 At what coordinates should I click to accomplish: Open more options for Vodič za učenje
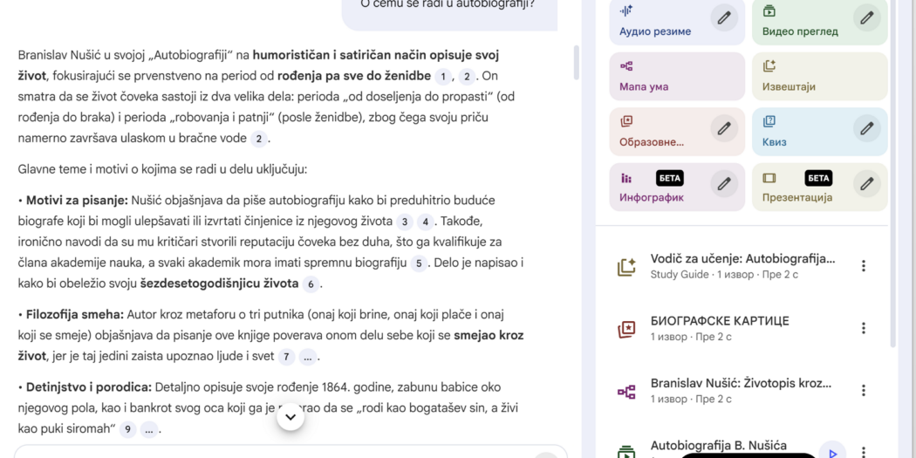click(x=864, y=266)
